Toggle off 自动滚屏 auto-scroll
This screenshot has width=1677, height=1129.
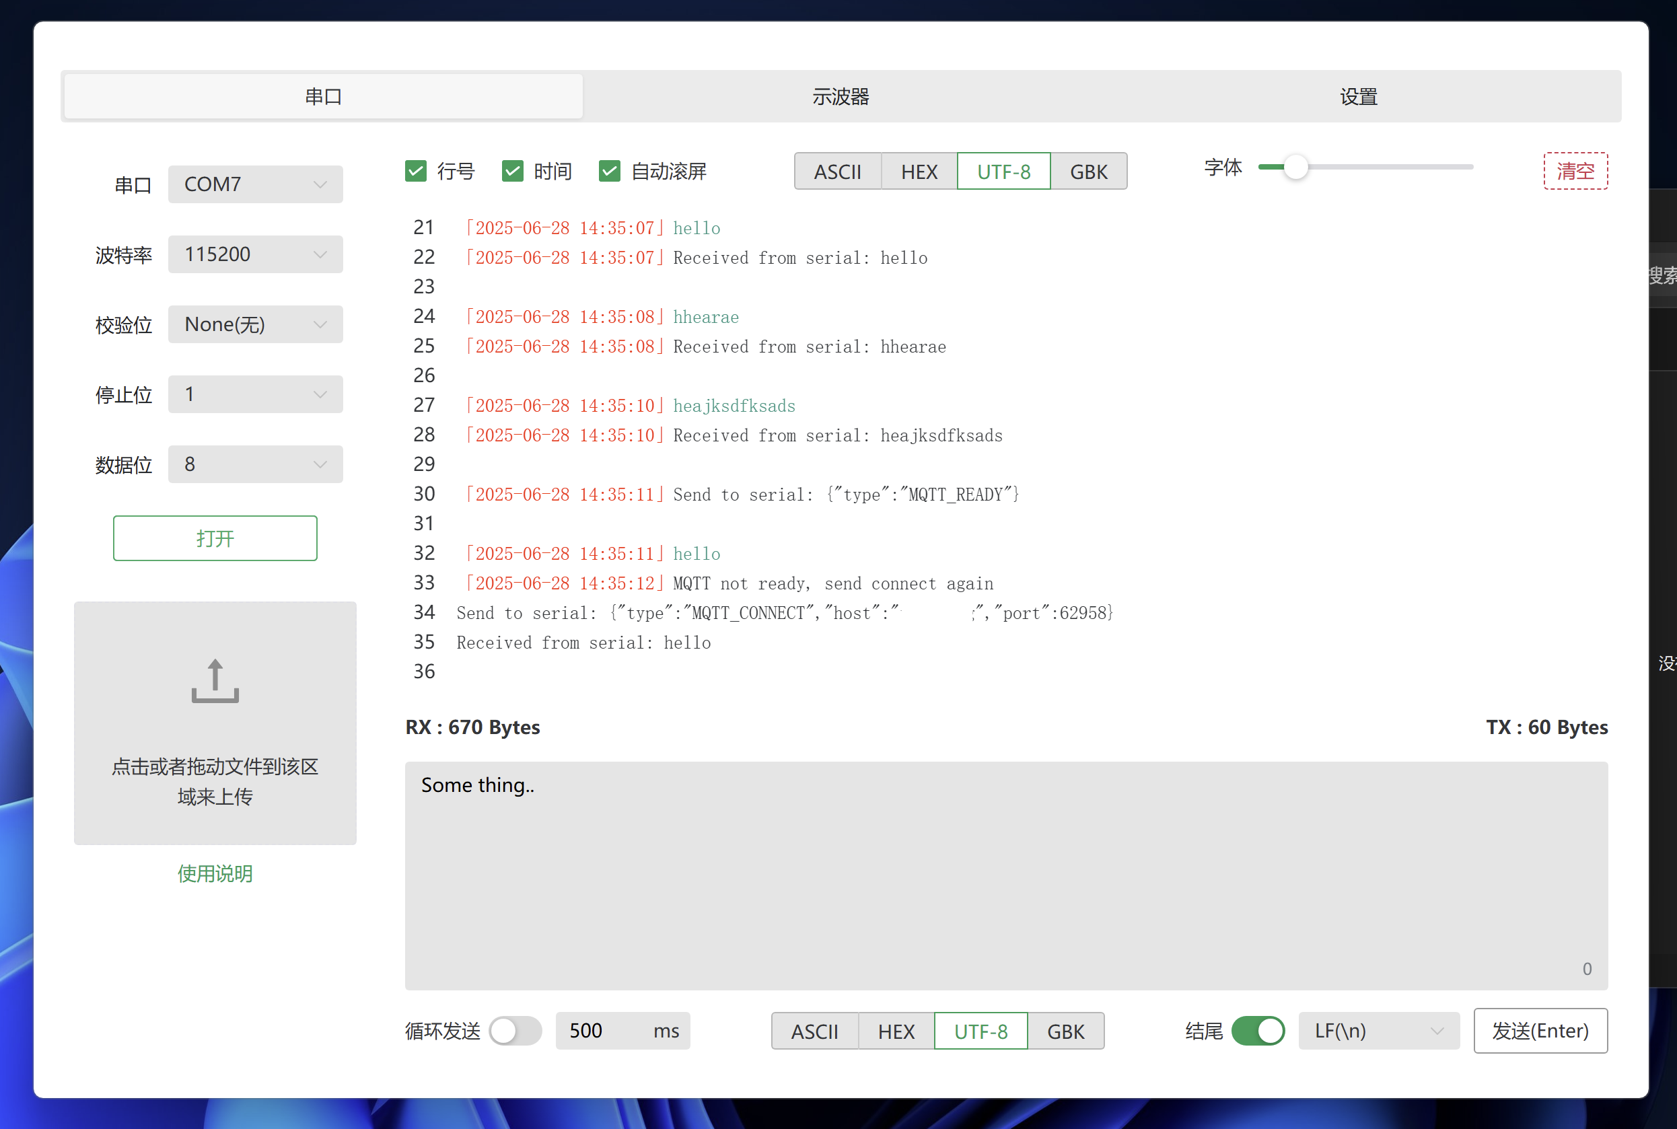610,171
